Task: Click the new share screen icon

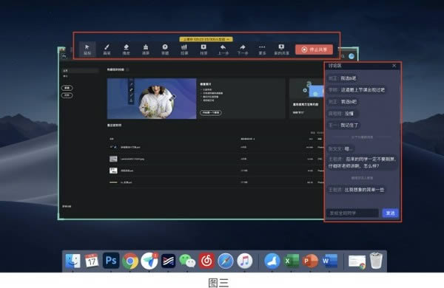Action: pyautogui.click(x=281, y=49)
